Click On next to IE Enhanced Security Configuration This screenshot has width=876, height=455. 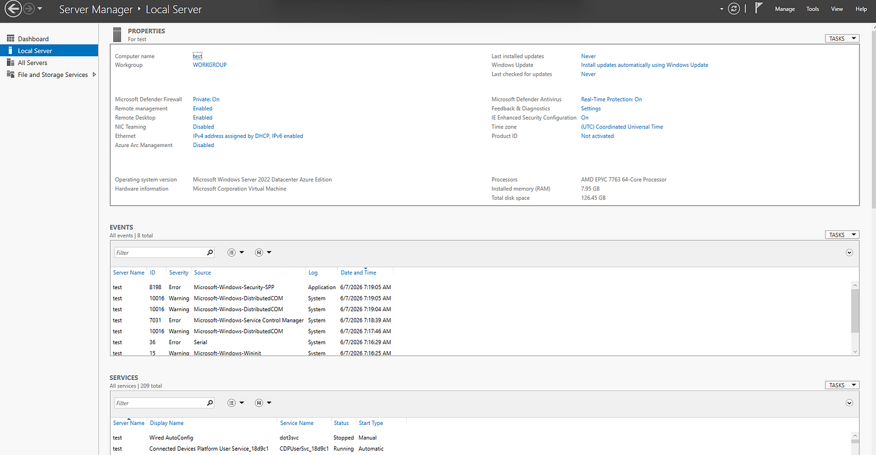tap(584, 118)
